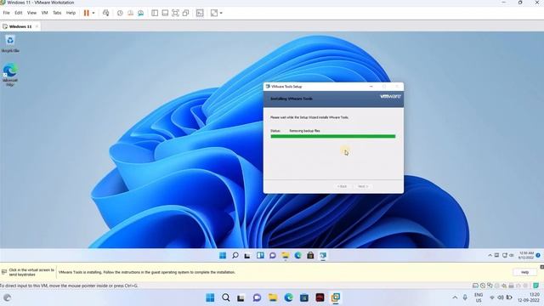Dismiss the VMware Tools info bar
The width and height of the screenshot is (544, 306).
(541, 267)
